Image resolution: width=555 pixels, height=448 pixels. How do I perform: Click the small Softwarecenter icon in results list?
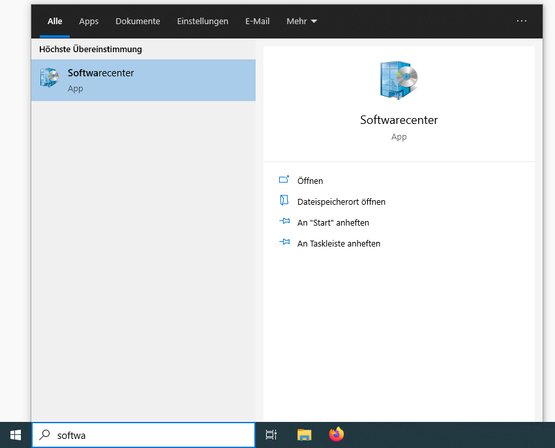[49, 78]
